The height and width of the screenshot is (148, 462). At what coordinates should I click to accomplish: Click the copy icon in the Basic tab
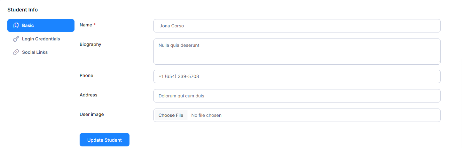(x=16, y=25)
